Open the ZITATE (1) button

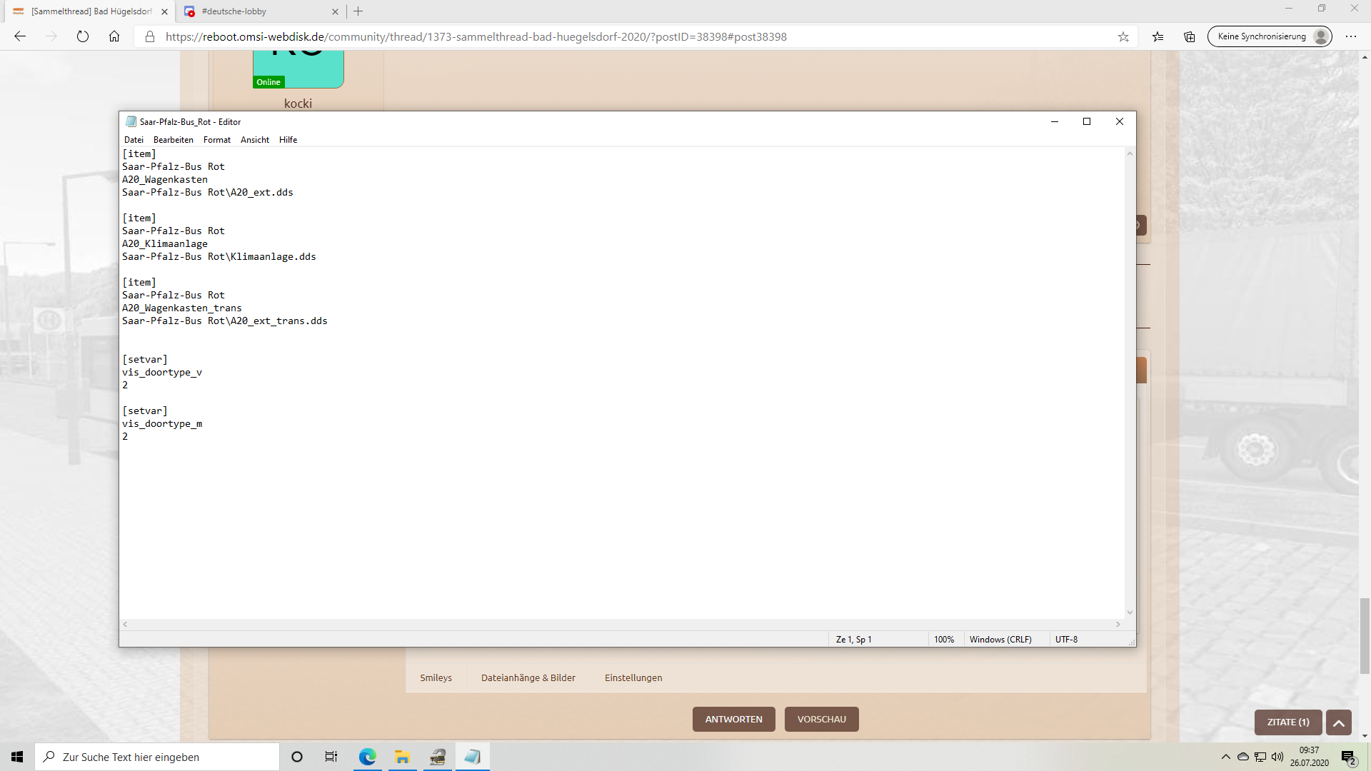click(1287, 722)
